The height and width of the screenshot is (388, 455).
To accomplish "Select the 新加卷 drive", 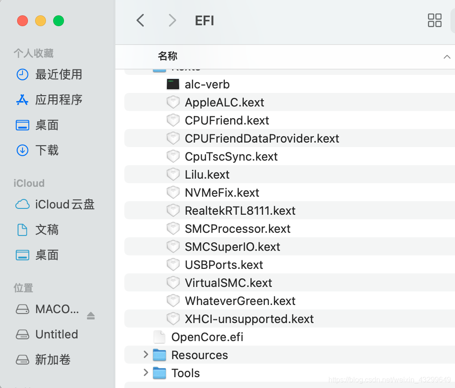I will (53, 360).
